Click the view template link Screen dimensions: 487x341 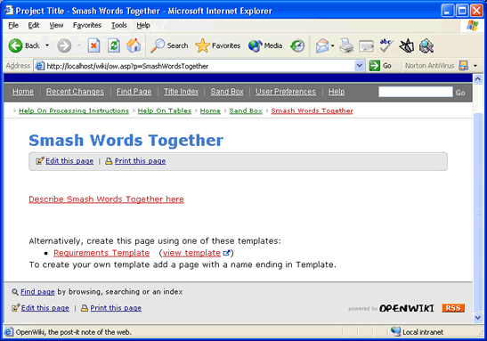pyautogui.click(x=191, y=253)
